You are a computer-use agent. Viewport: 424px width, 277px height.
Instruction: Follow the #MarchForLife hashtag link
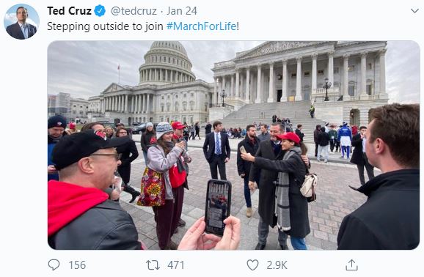[202, 26]
